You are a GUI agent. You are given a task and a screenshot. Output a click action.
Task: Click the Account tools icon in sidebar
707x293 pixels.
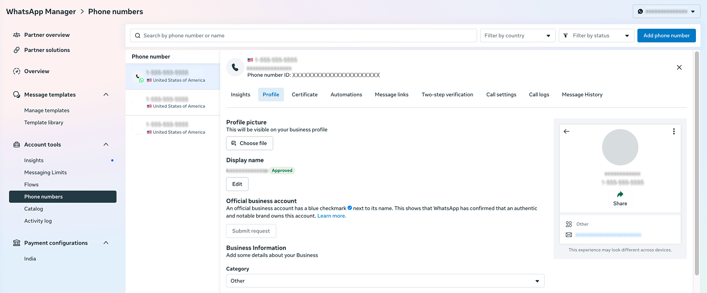click(x=15, y=145)
